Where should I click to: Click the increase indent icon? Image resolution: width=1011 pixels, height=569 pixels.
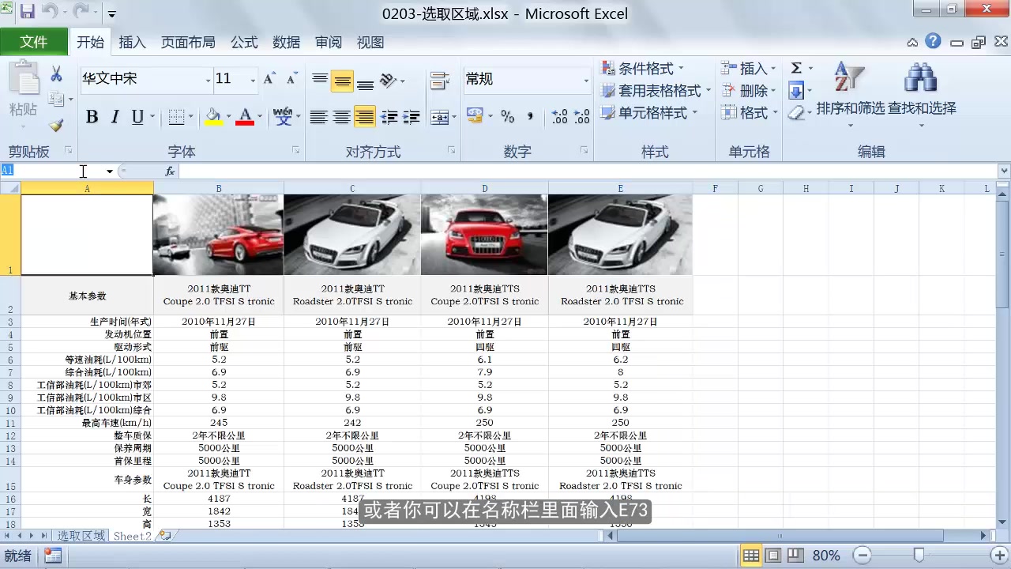tap(412, 117)
